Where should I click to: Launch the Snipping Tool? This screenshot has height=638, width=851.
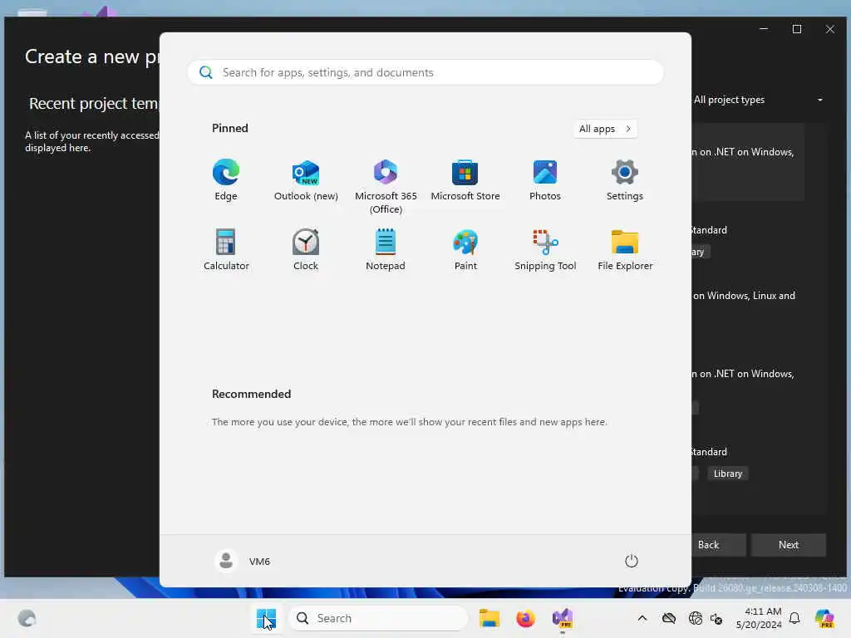tap(545, 249)
